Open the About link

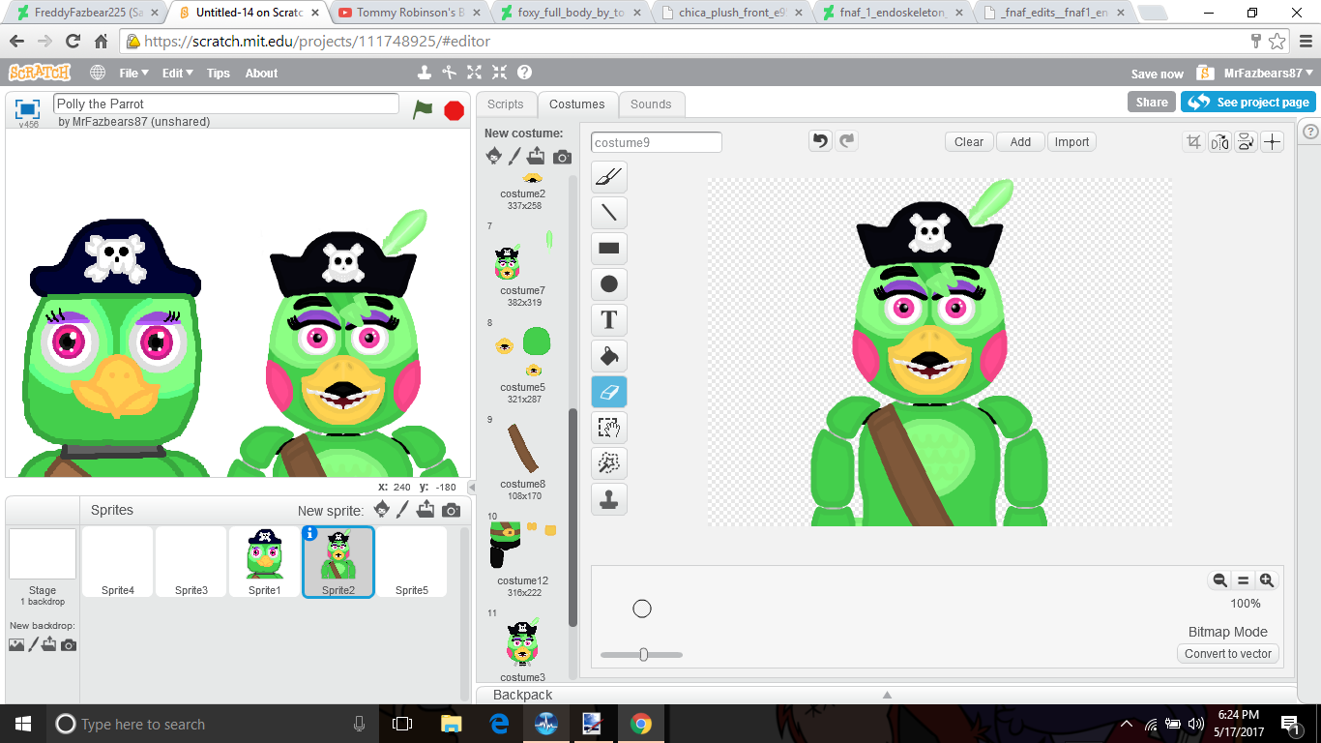tap(261, 74)
